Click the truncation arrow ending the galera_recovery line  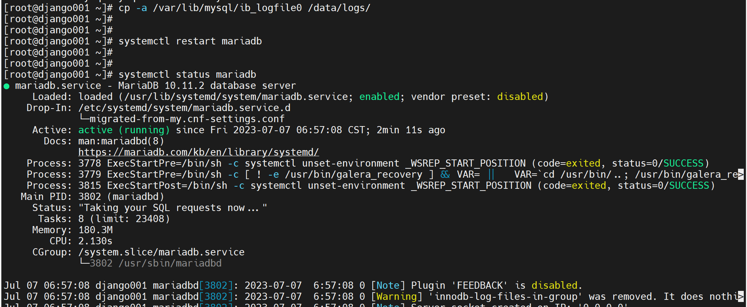(741, 174)
